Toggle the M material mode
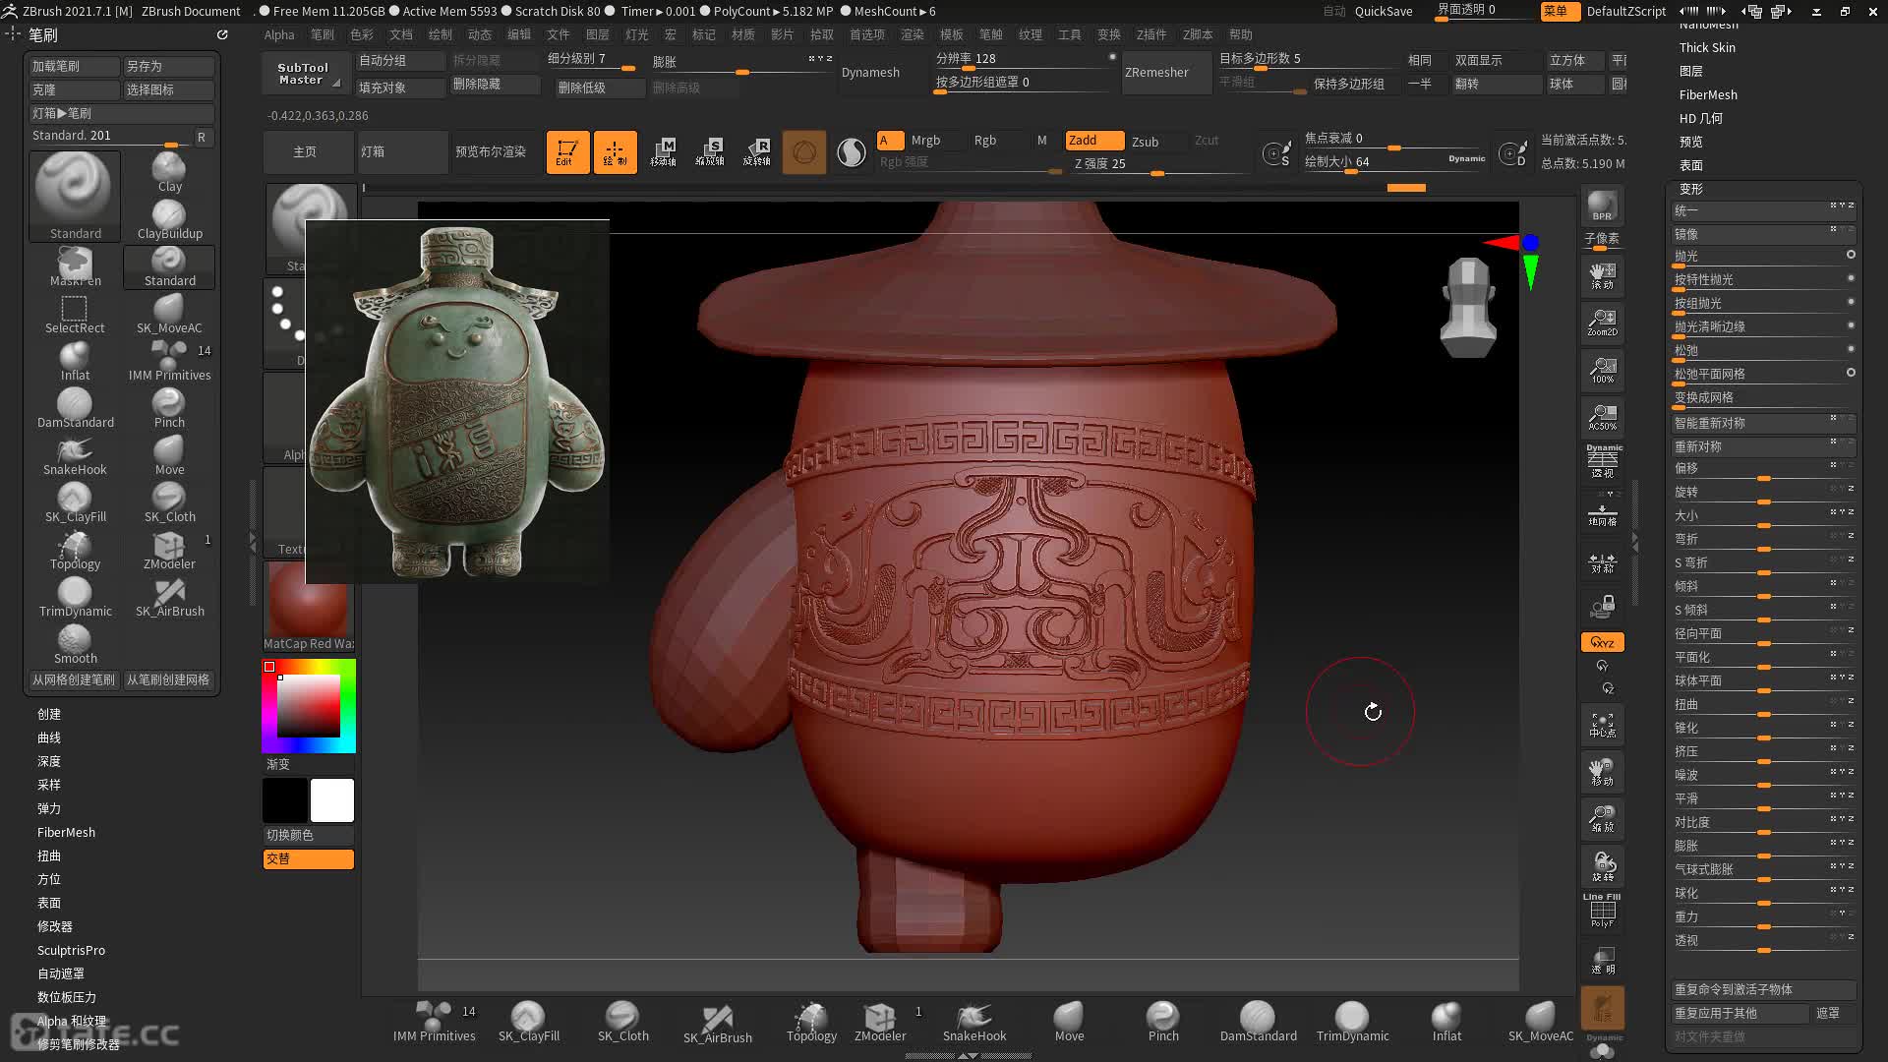Image resolution: width=1888 pixels, height=1062 pixels. 1041,141
